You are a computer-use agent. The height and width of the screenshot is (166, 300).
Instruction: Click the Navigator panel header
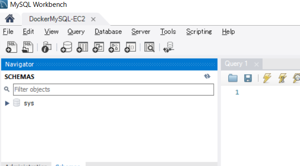pyautogui.click(x=109, y=64)
